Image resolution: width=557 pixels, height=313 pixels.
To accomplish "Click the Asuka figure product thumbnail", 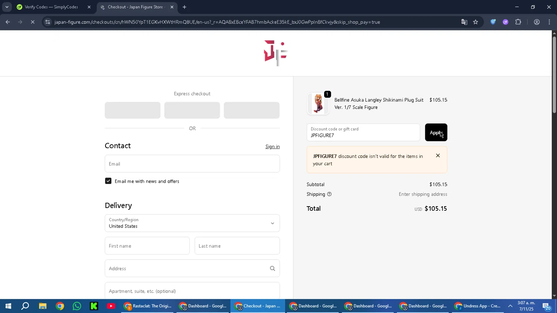I will pos(318,103).
